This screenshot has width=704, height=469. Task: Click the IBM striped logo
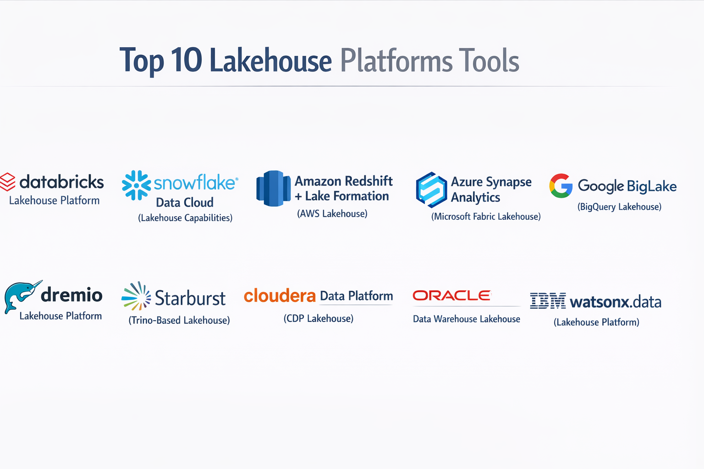click(548, 301)
